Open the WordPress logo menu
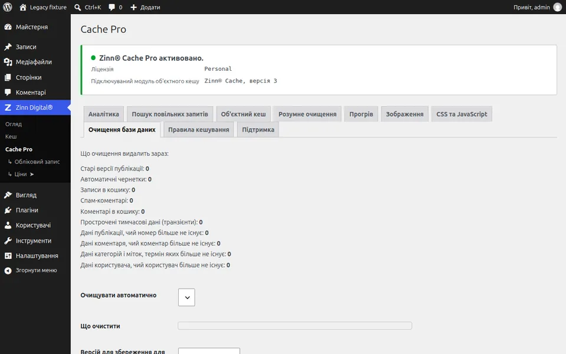 point(8,7)
